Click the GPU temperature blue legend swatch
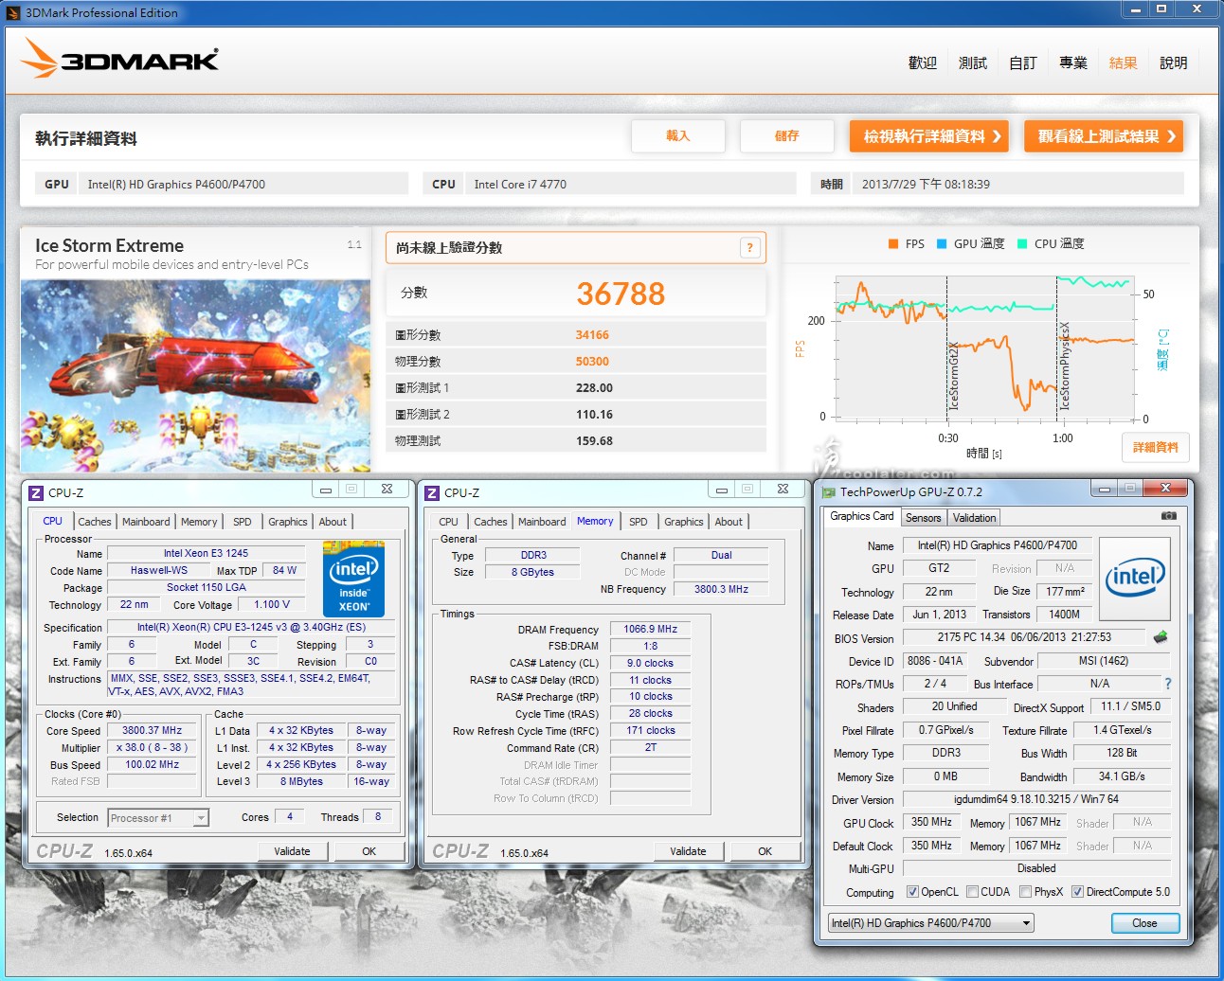 (942, 244)
